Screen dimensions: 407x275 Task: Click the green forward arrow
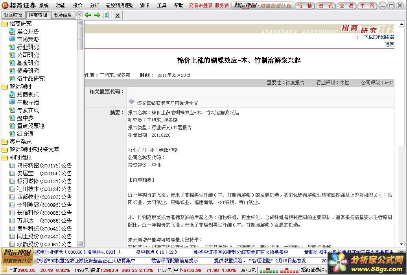pos(98,15)
